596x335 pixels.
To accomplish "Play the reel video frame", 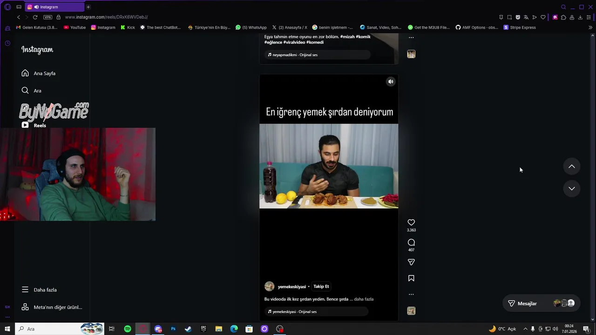I will [329, 166].
